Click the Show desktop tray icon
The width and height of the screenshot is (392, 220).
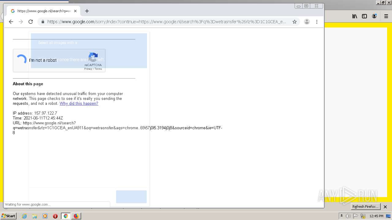[x=388, y=216]
